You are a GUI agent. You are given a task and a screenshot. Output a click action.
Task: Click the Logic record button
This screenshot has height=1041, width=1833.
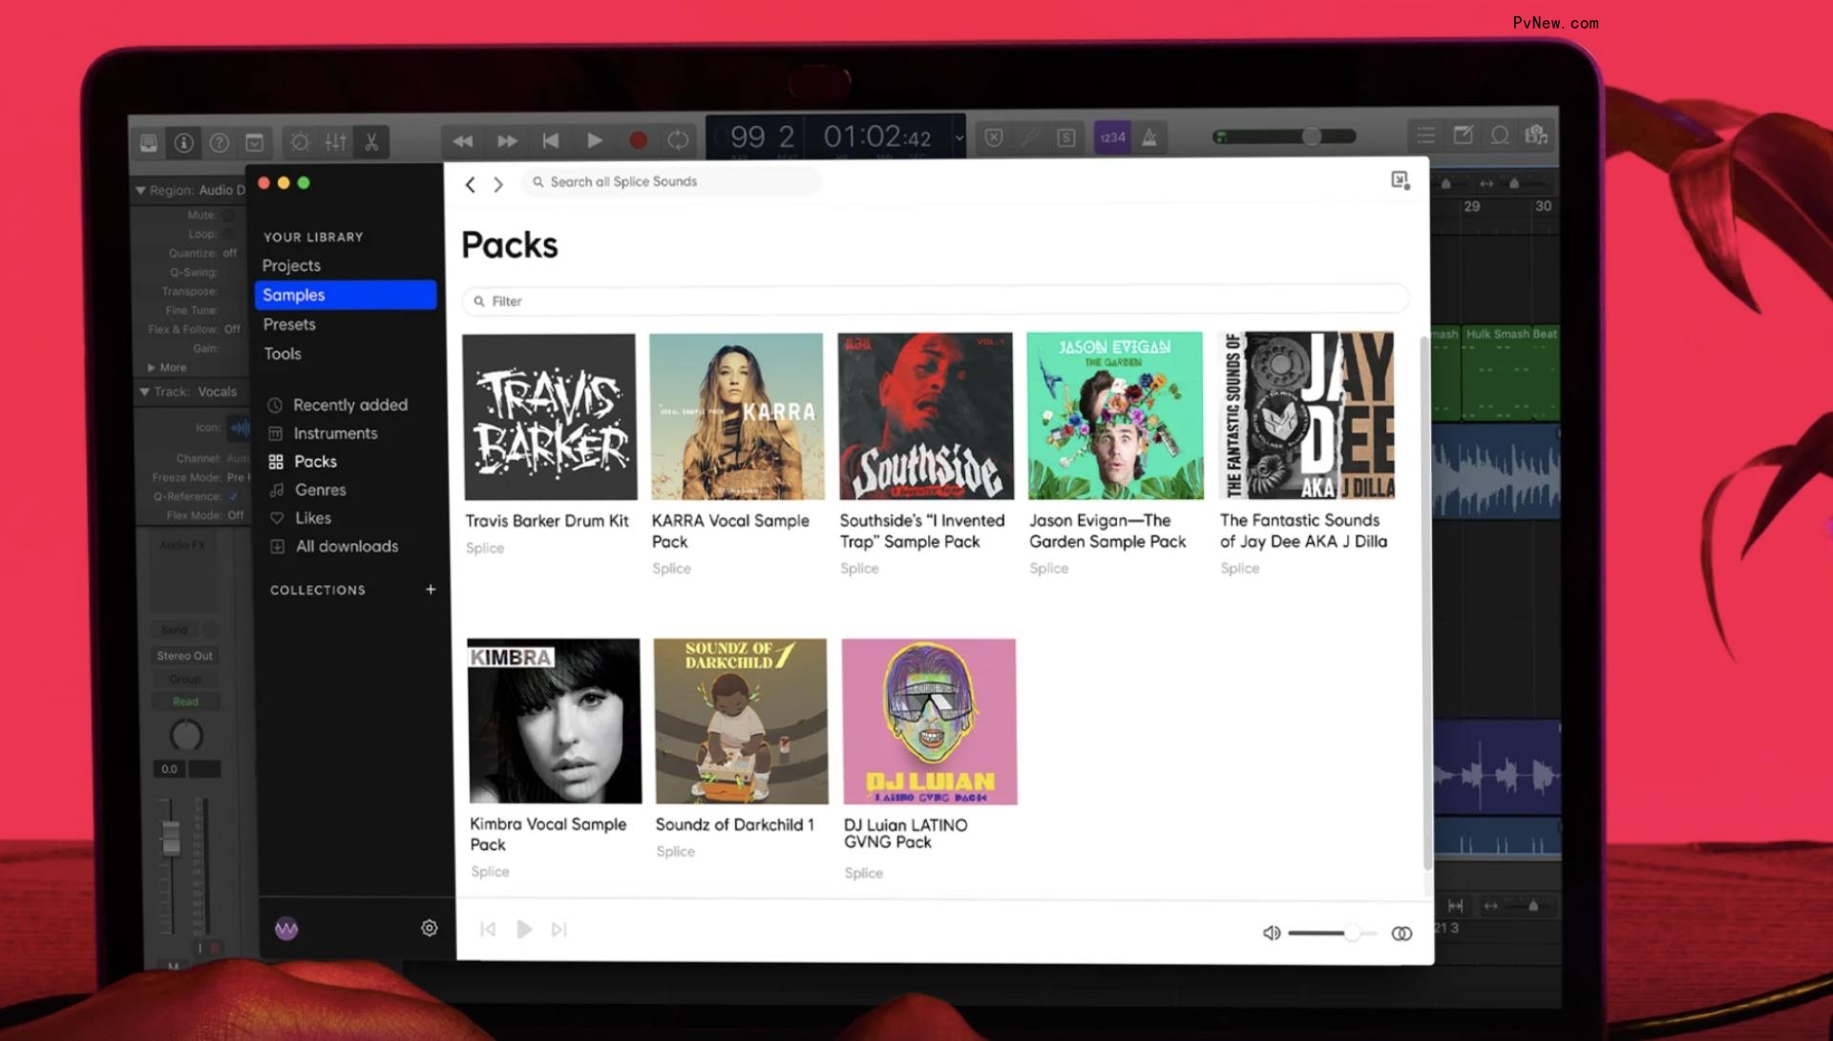pyautogui.click(x=638, y=141)
